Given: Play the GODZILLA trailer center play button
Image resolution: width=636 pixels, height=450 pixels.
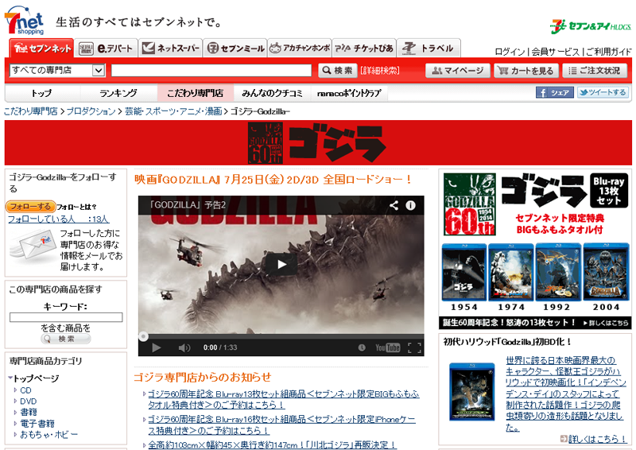Looking at the screenshot, I should 281,265.
